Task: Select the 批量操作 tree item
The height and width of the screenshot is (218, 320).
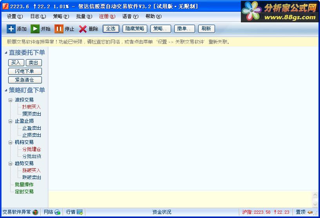Action: click(24, 185)
